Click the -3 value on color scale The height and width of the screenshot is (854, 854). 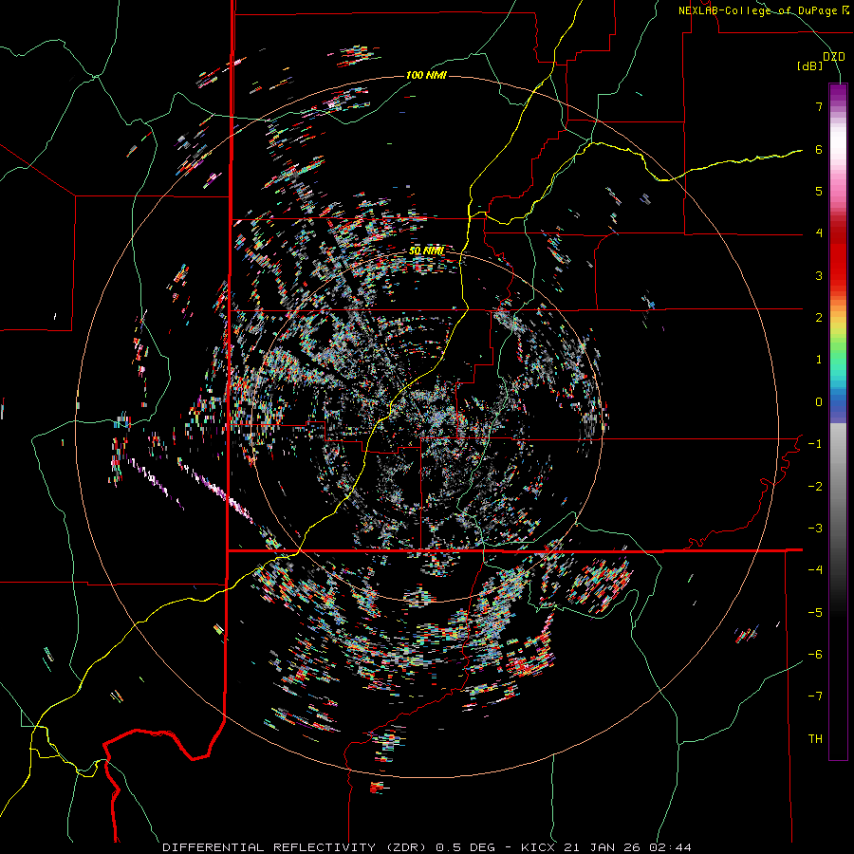815,529
